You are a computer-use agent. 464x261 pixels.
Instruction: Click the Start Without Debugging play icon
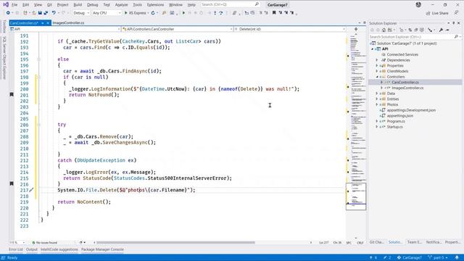pos(183,13)
